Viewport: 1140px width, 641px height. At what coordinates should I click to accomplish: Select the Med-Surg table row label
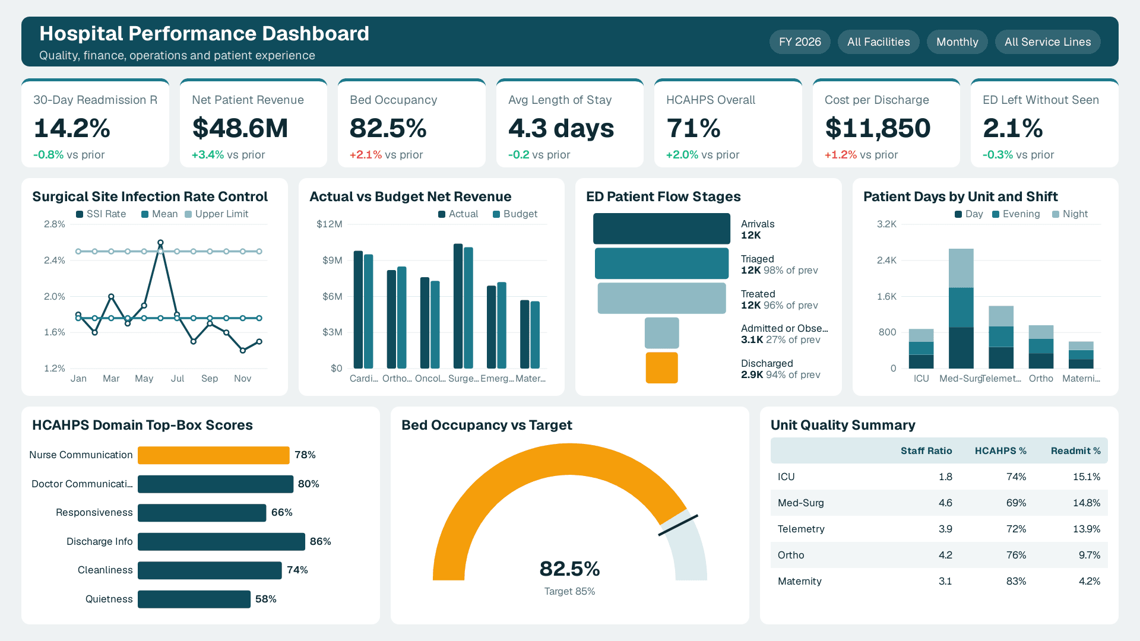tap(801, 503)
